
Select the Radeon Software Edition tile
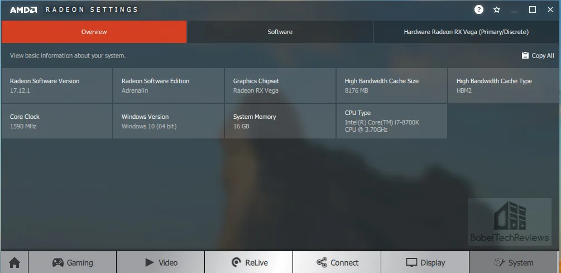[x=169, y=85]
